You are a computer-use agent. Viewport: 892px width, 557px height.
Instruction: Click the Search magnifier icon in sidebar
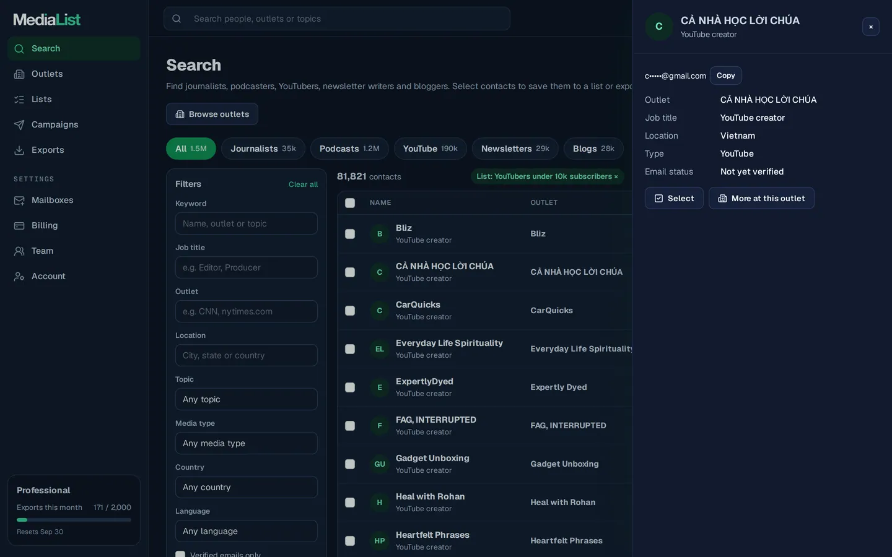[19, 49]
